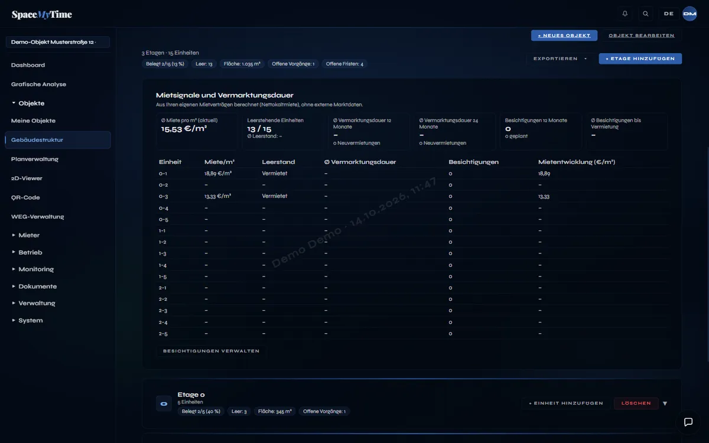Image resolution: width=709 pixels, height=443 pixels.
Task: Switch language via DE button
Action: 668,14
